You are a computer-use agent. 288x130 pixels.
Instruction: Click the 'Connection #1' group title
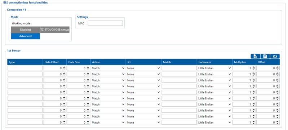[16, 10]
